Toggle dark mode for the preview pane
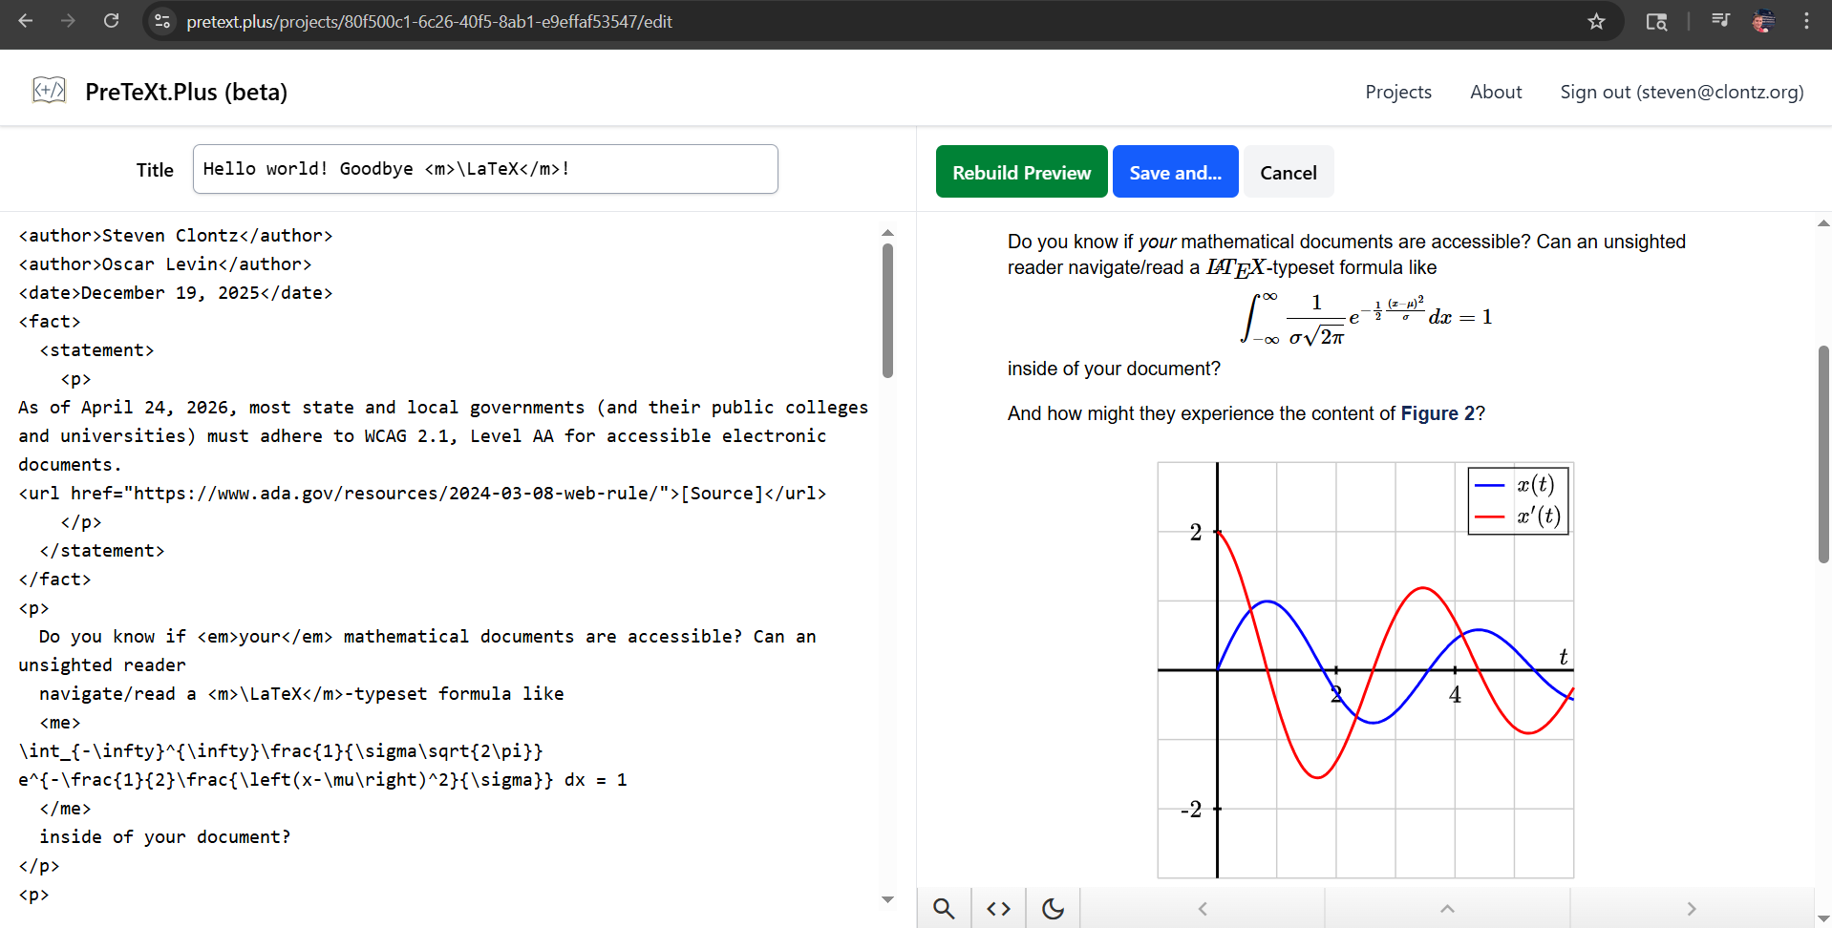This screenshot has height=928, width=1832. point(1052,908)
